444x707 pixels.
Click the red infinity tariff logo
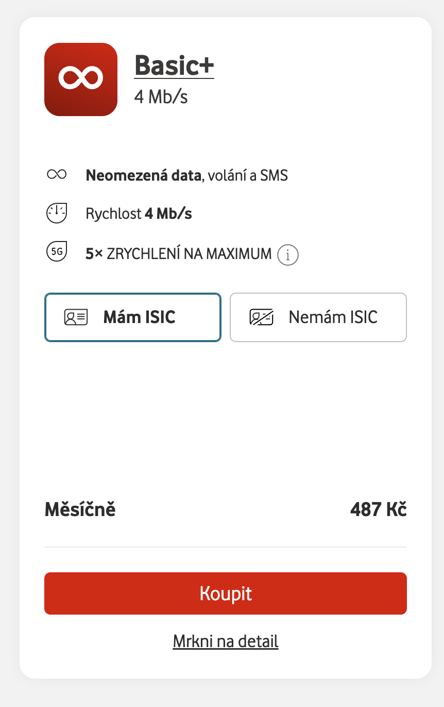(x=81, y=79)
